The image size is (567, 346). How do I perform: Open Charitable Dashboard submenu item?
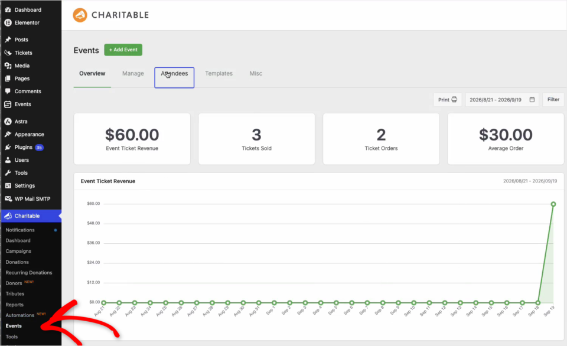pos(18,241)
